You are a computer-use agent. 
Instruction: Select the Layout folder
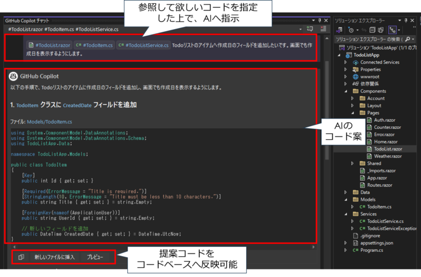(374, 105)
